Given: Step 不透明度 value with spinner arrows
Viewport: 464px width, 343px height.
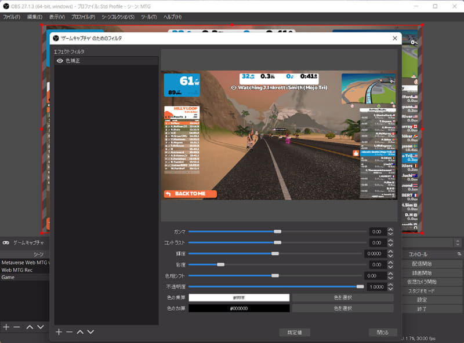Looking at the screenshot, I should click(x=390, y=287).
